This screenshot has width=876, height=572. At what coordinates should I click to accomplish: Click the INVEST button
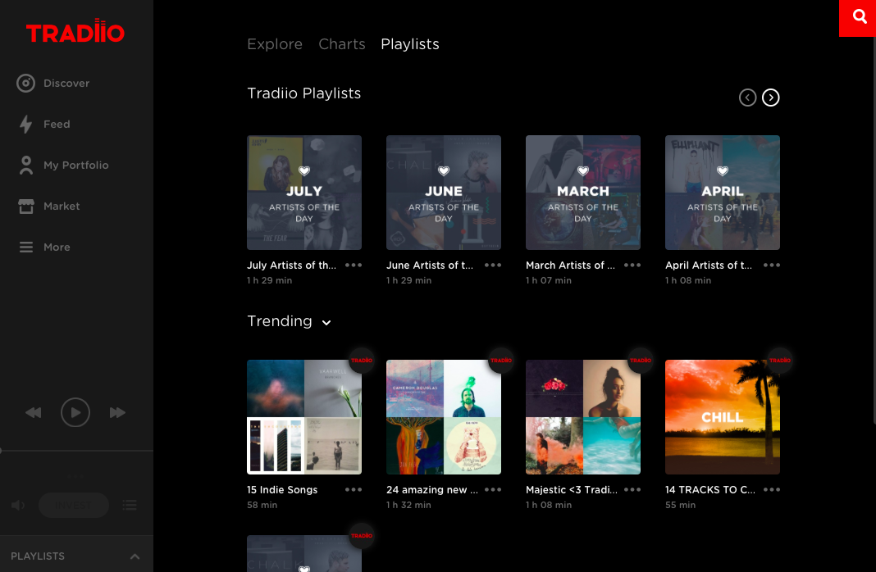coord(73,505)
